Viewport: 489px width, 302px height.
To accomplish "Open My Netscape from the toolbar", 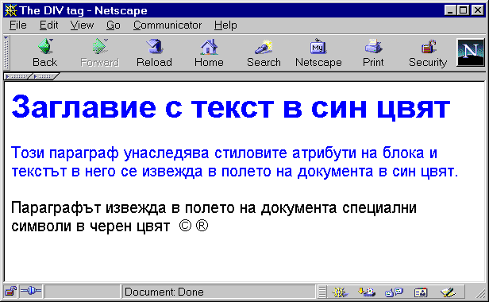I will 318,52.
